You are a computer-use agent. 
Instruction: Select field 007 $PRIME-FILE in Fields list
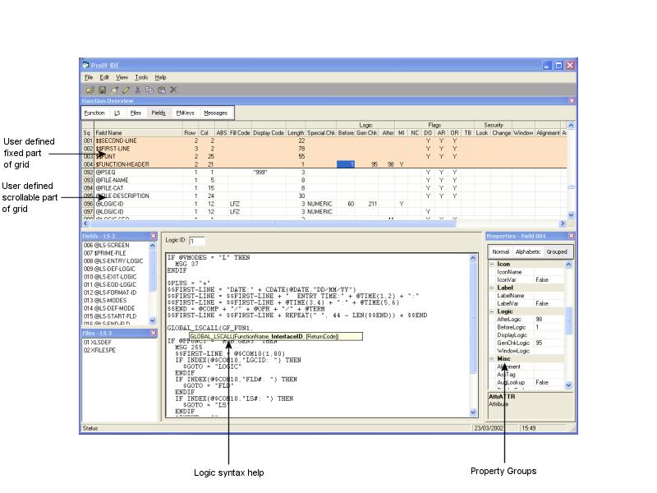coord(115,253)
